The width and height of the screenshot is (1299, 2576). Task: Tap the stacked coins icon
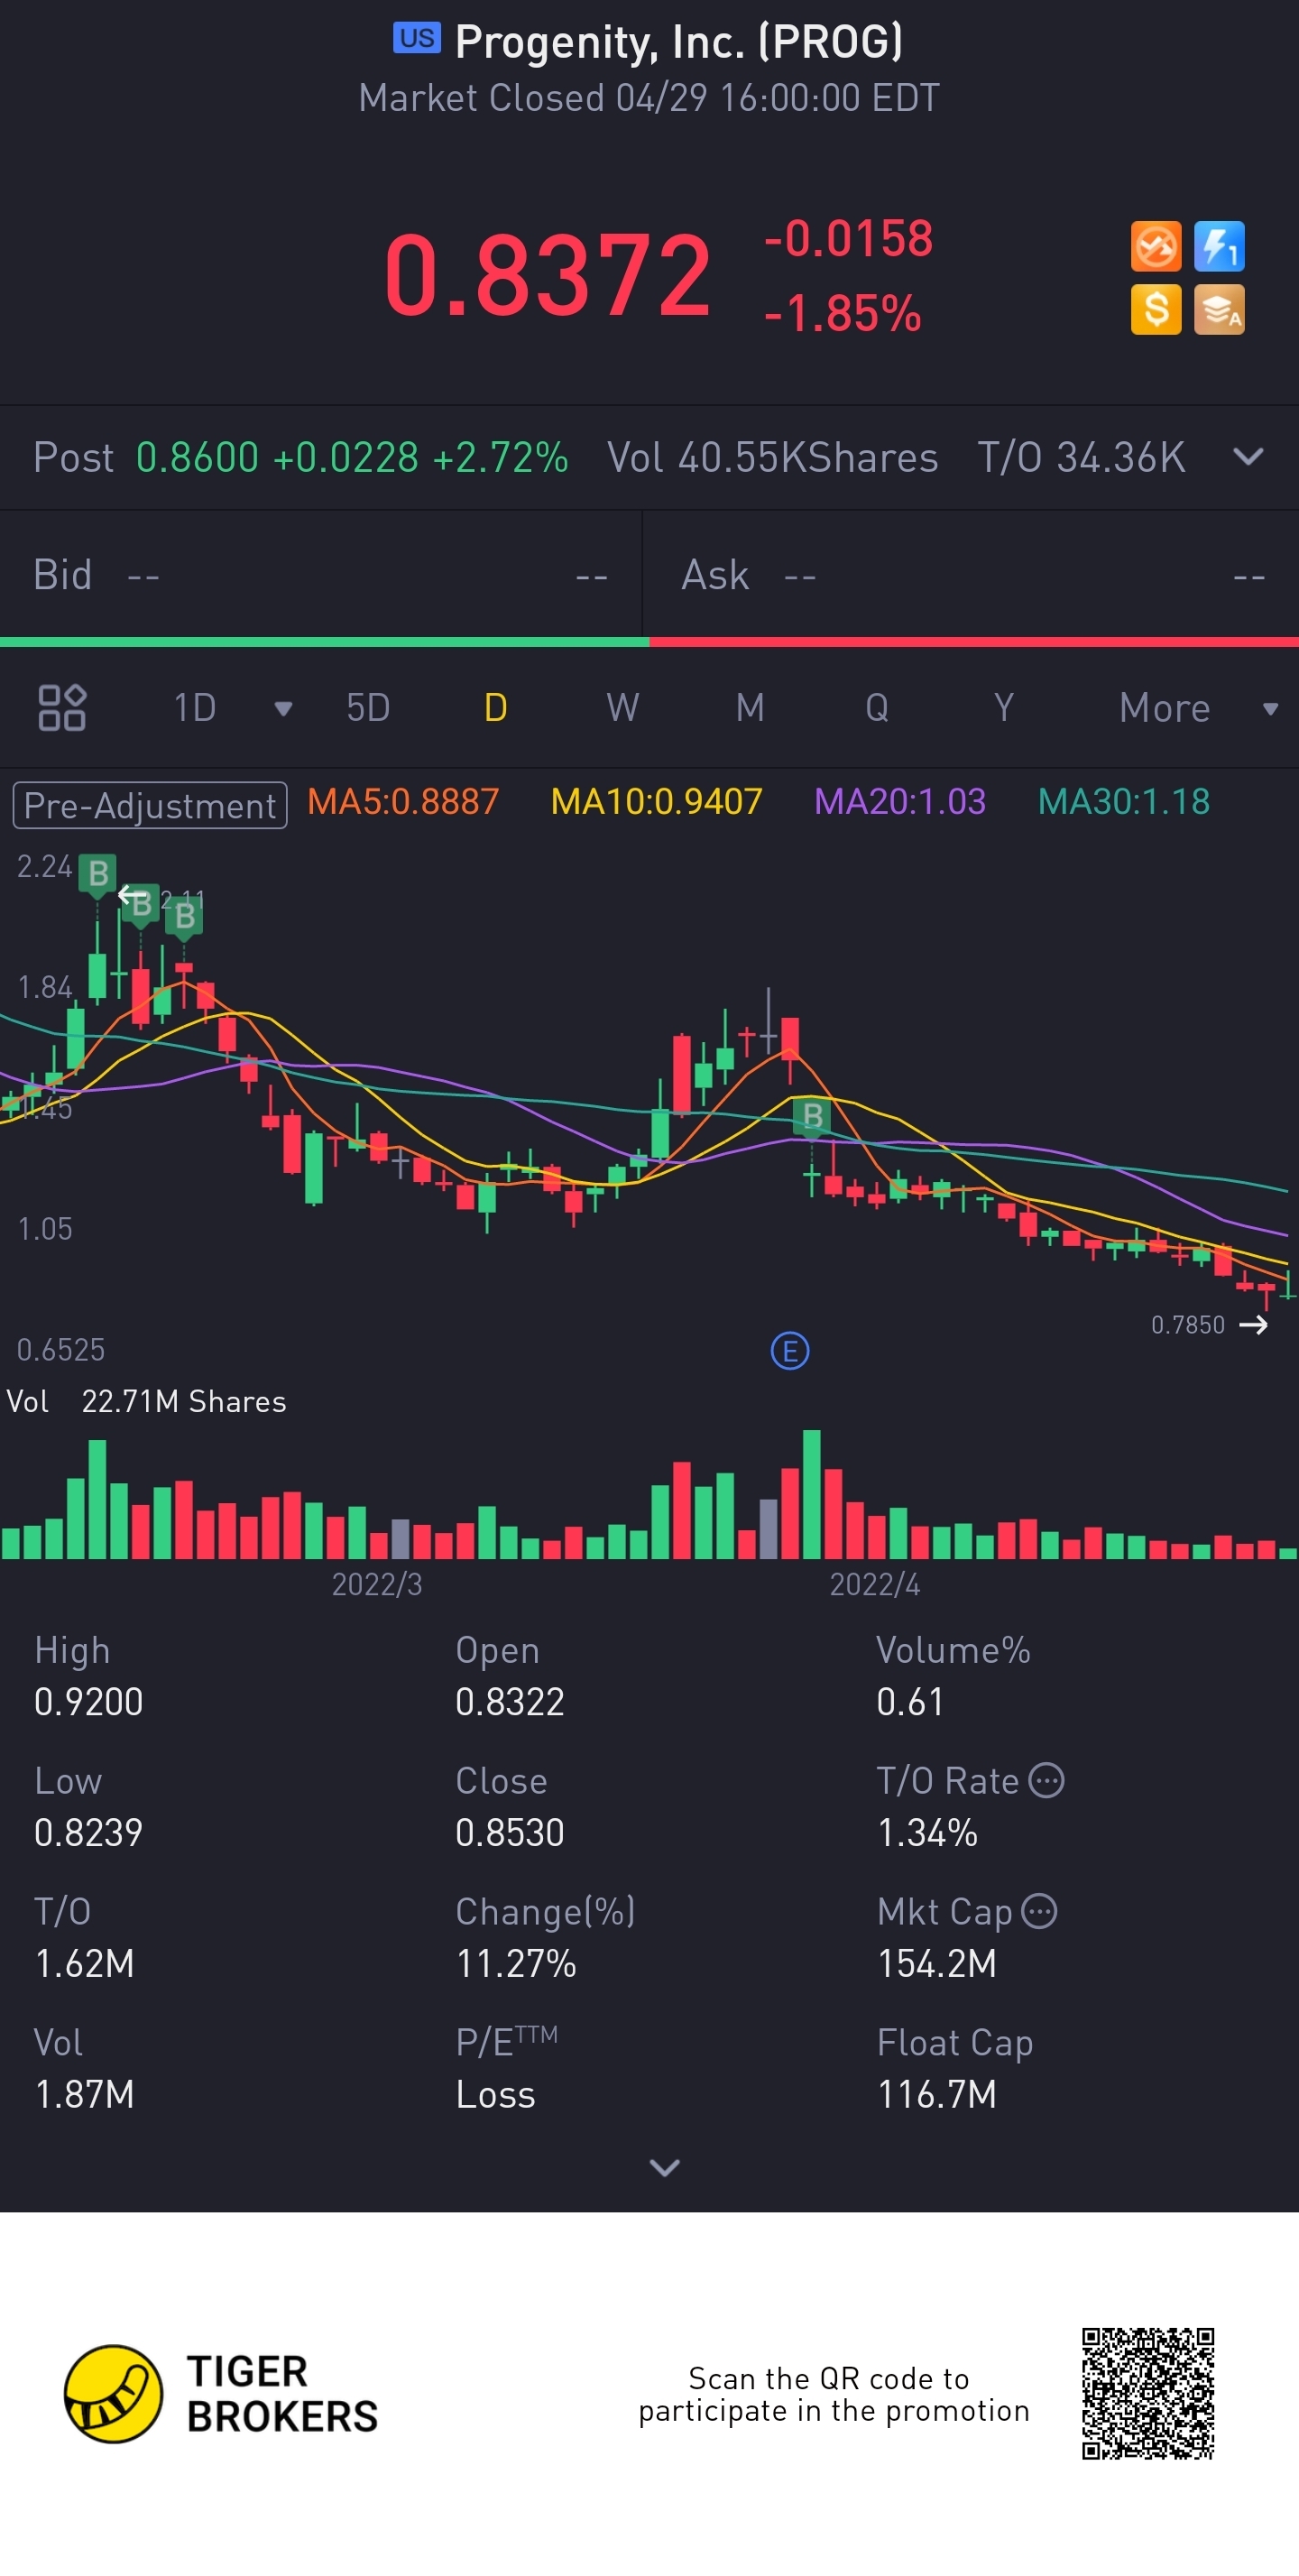tap(1218, 309)
